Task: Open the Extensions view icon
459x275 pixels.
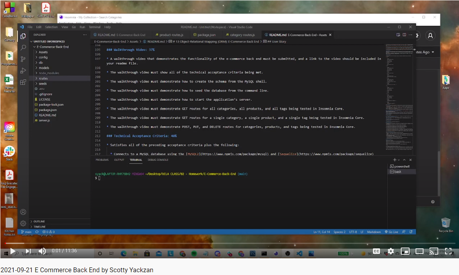Action: click(23, 82)
